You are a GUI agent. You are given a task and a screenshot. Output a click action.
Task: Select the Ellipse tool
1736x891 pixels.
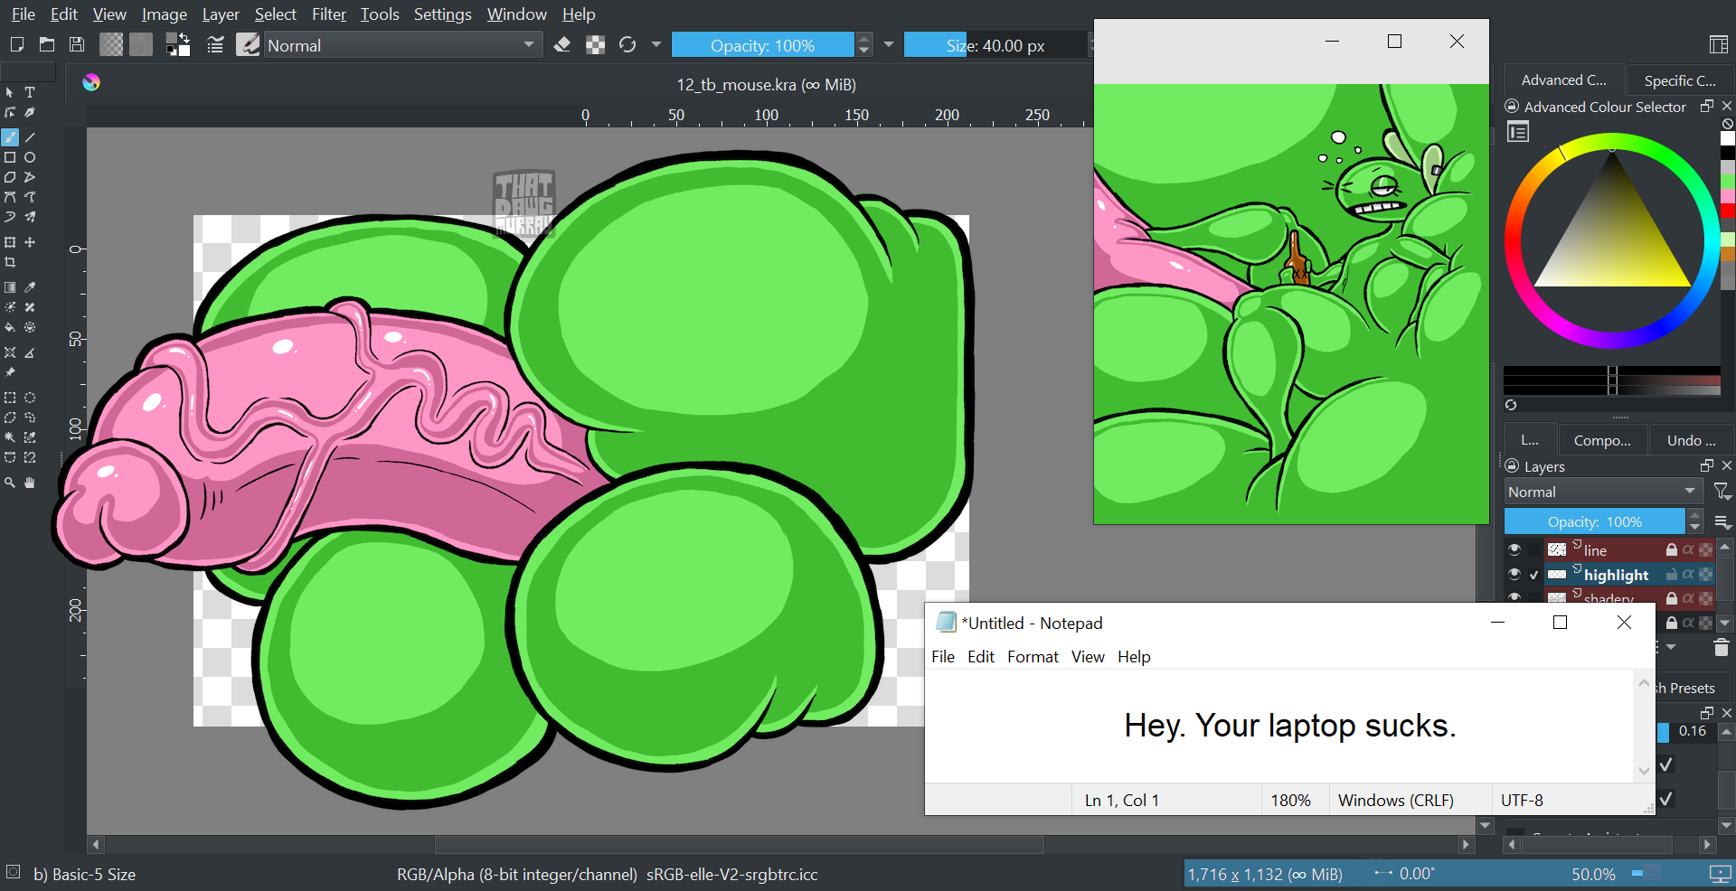[30, 157]
